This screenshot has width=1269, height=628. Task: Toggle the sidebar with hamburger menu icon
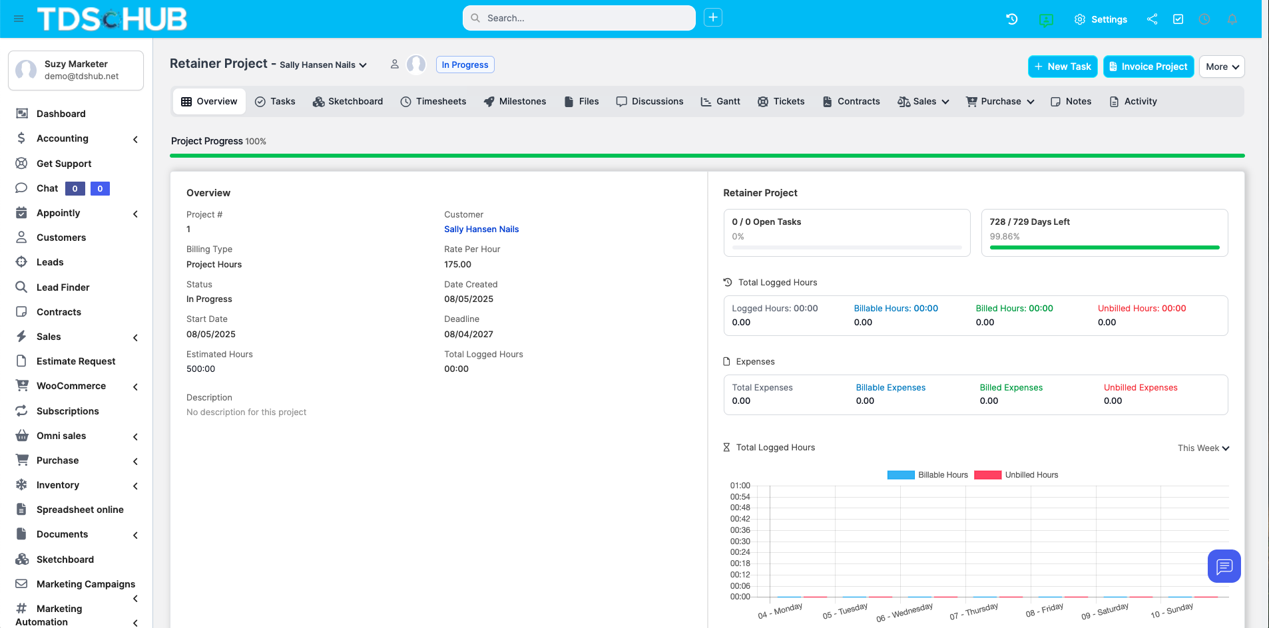coord(19,19)
